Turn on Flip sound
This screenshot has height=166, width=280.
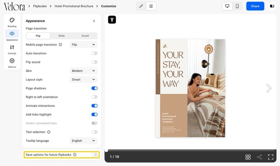coord(94,62)
